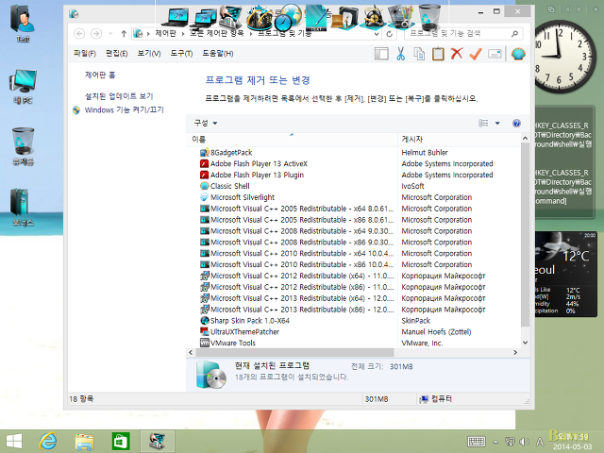Open recent locations dropdown arrow near back button
Screen dimensions: 604x453
tap(110, 34)
